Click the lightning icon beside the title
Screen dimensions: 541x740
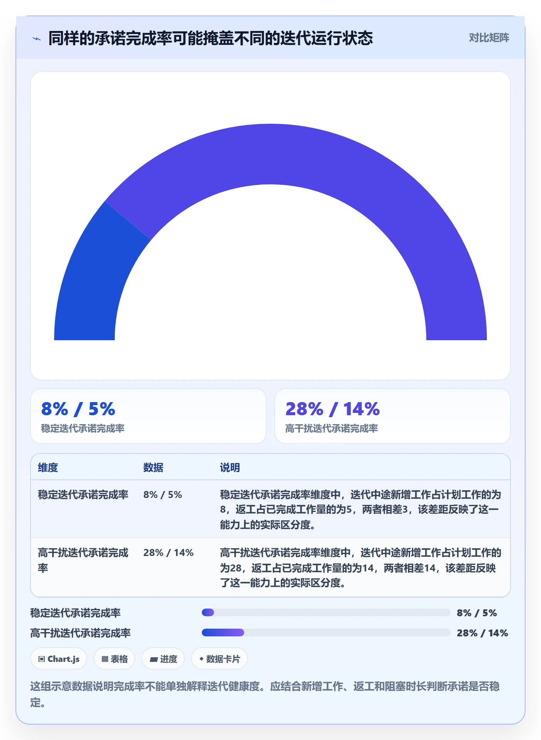tap(37, 39)
